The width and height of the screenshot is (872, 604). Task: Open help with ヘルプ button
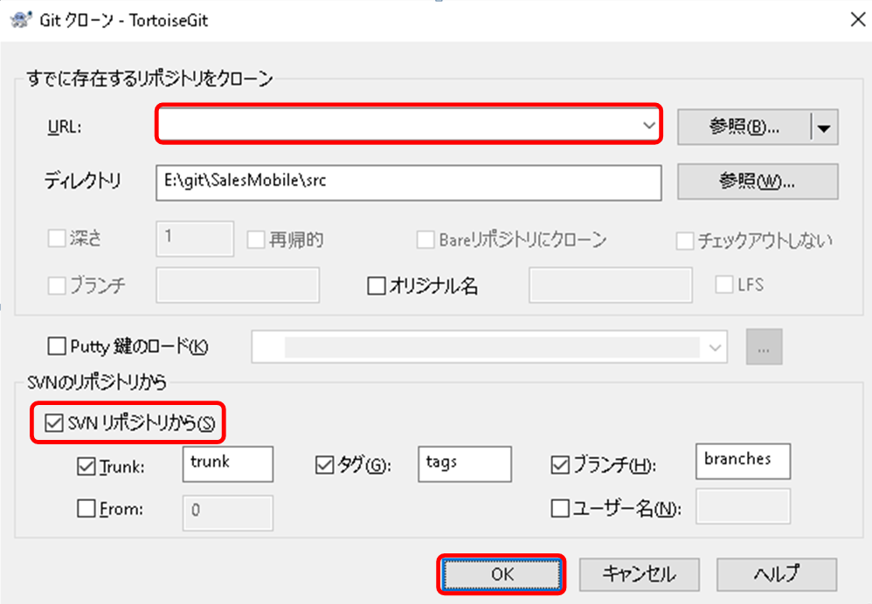(x=777, y=574)
